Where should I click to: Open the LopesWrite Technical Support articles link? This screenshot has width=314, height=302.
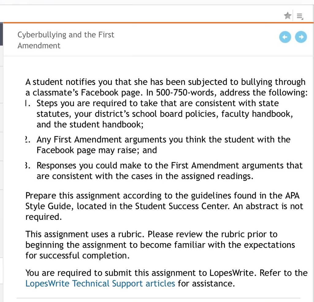[x=100, y=284]
